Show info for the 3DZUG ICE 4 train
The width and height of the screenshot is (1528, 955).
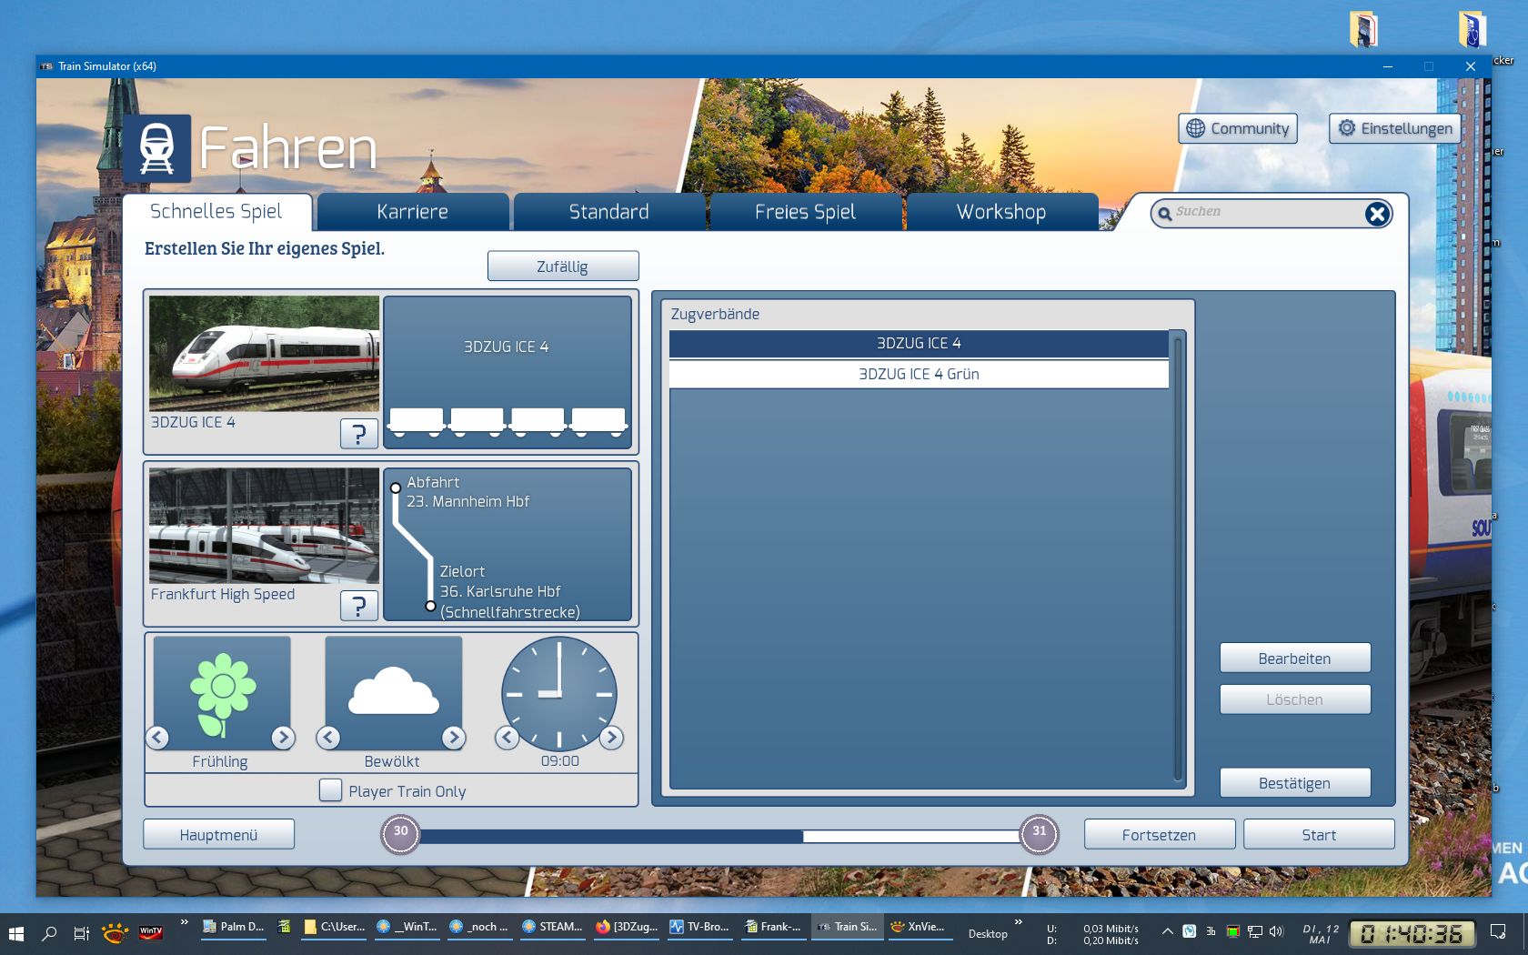click(x=359, y=434)
